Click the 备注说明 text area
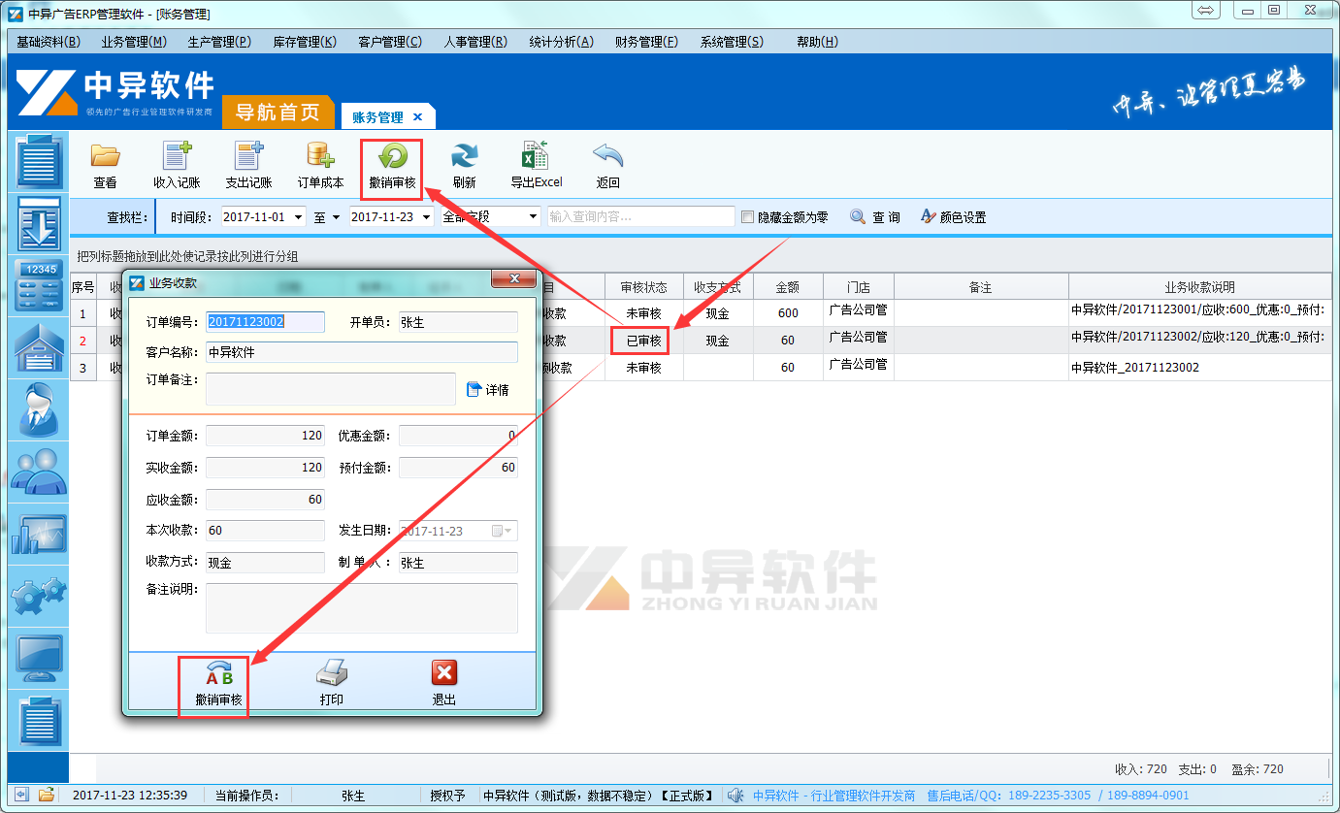Screen dimensions: 1340x813 click(x=362, y=608)
